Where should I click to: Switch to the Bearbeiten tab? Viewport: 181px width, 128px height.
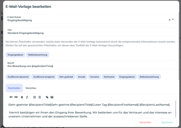coord(14,88)
